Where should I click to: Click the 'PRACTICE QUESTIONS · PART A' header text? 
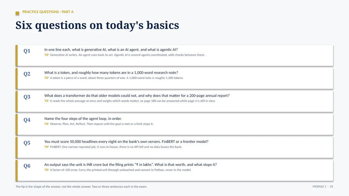pyautogui.click(x=48, y=12)
